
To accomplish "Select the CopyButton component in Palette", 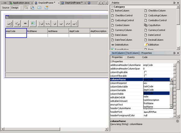I will pos(154,25).
